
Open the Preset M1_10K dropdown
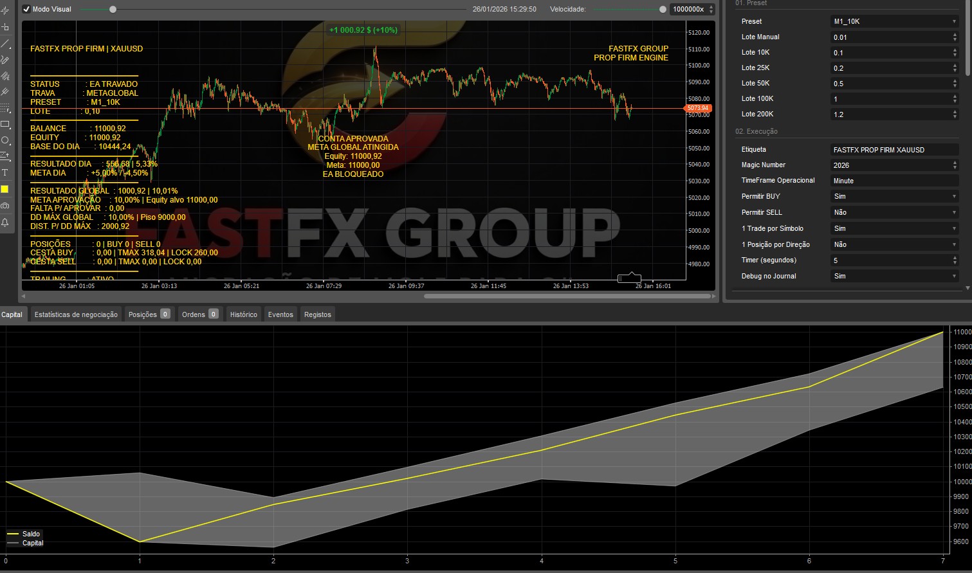[894, 21]
